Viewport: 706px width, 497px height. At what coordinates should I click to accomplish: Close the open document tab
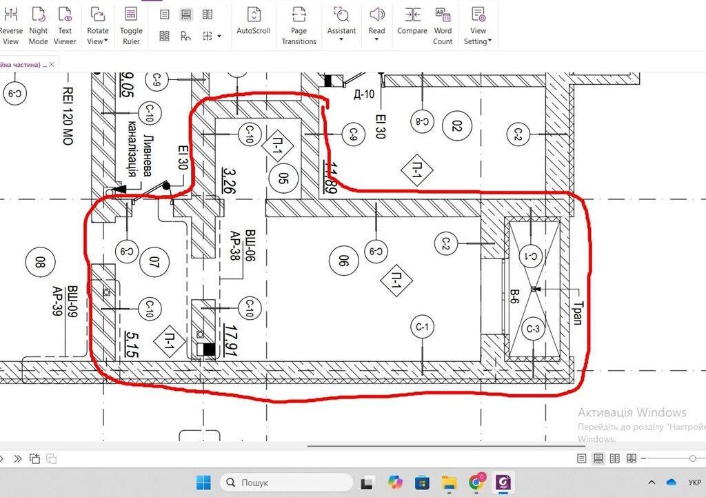point(52,64)
